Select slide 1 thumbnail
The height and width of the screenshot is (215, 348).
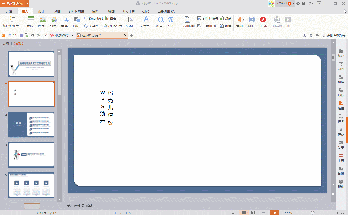(31, 64)
